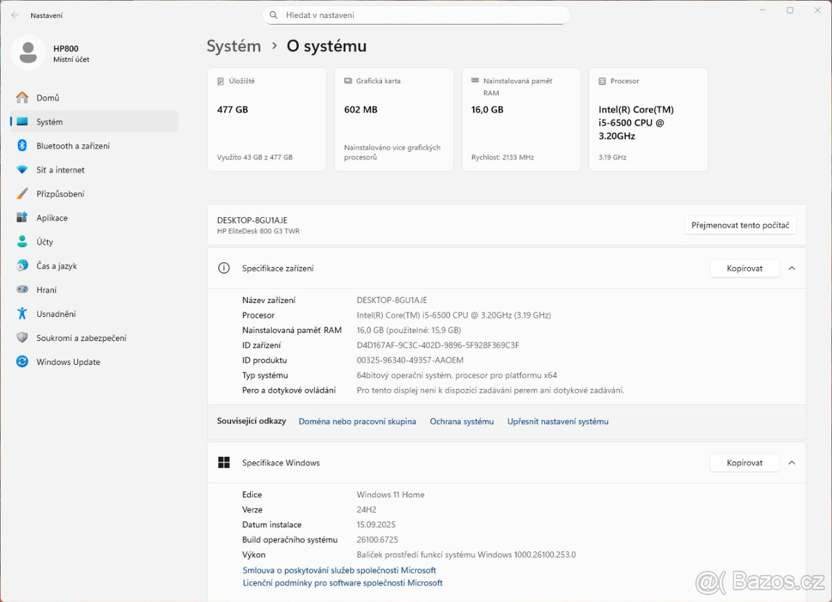Open Ochrana systému link

pyautogui.click(x=462, y=422)
